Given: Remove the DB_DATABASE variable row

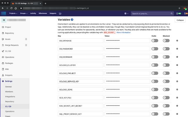Looking at the screenshot, I should (177, 41).
